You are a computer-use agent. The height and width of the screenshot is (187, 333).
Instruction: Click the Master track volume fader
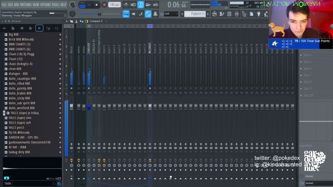(x=71, y=107)
